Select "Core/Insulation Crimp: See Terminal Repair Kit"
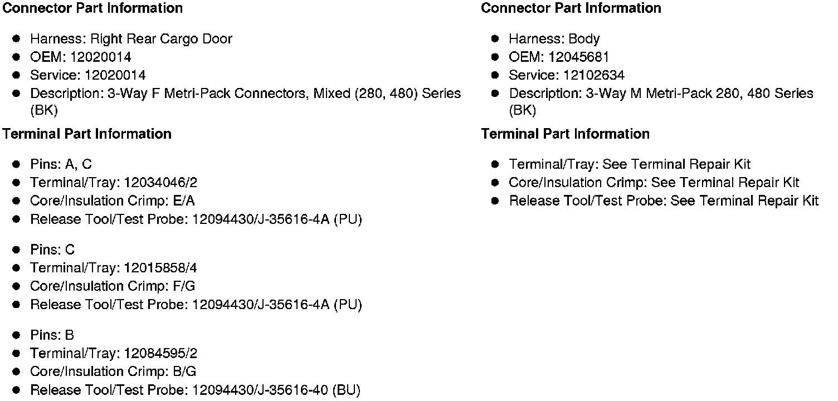Image resolution: width=838 pixels, height=401 pixels. 654,183
